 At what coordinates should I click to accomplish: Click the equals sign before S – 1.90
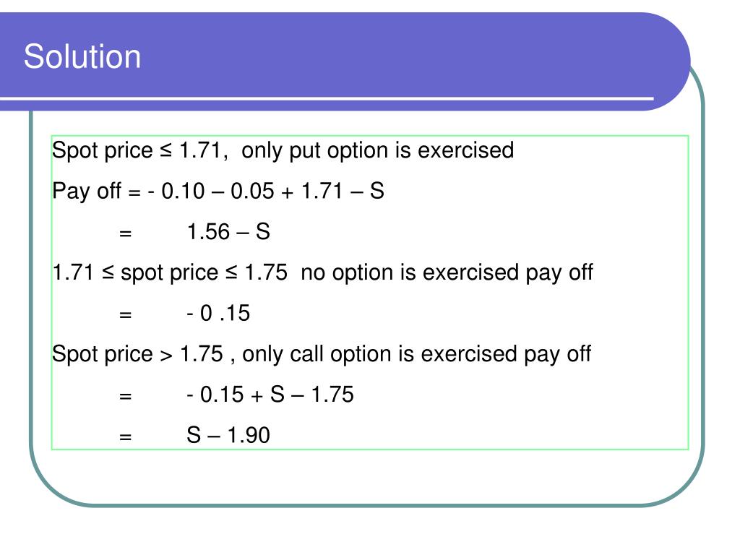[125, 436]
